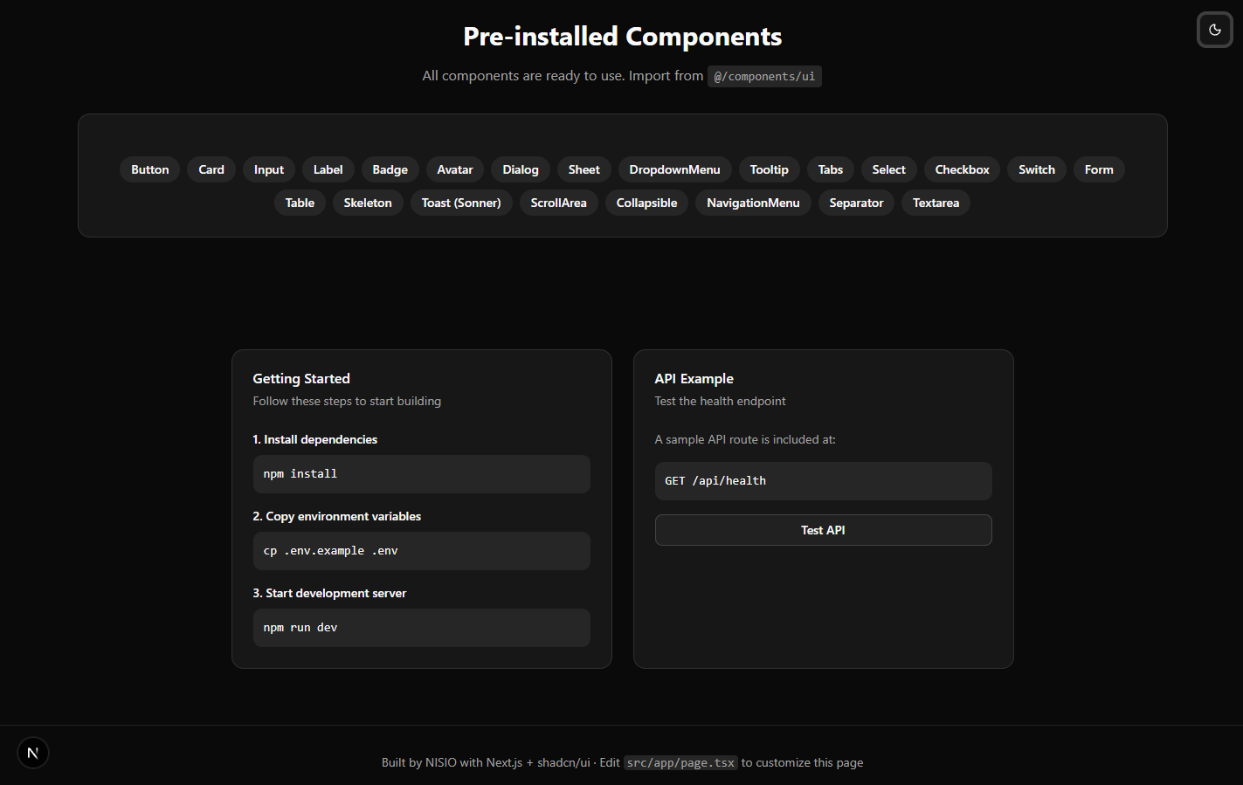Select the Dialog component badge
The width and height of the screenshot is (1243, 785).
(x=521, y=169)
